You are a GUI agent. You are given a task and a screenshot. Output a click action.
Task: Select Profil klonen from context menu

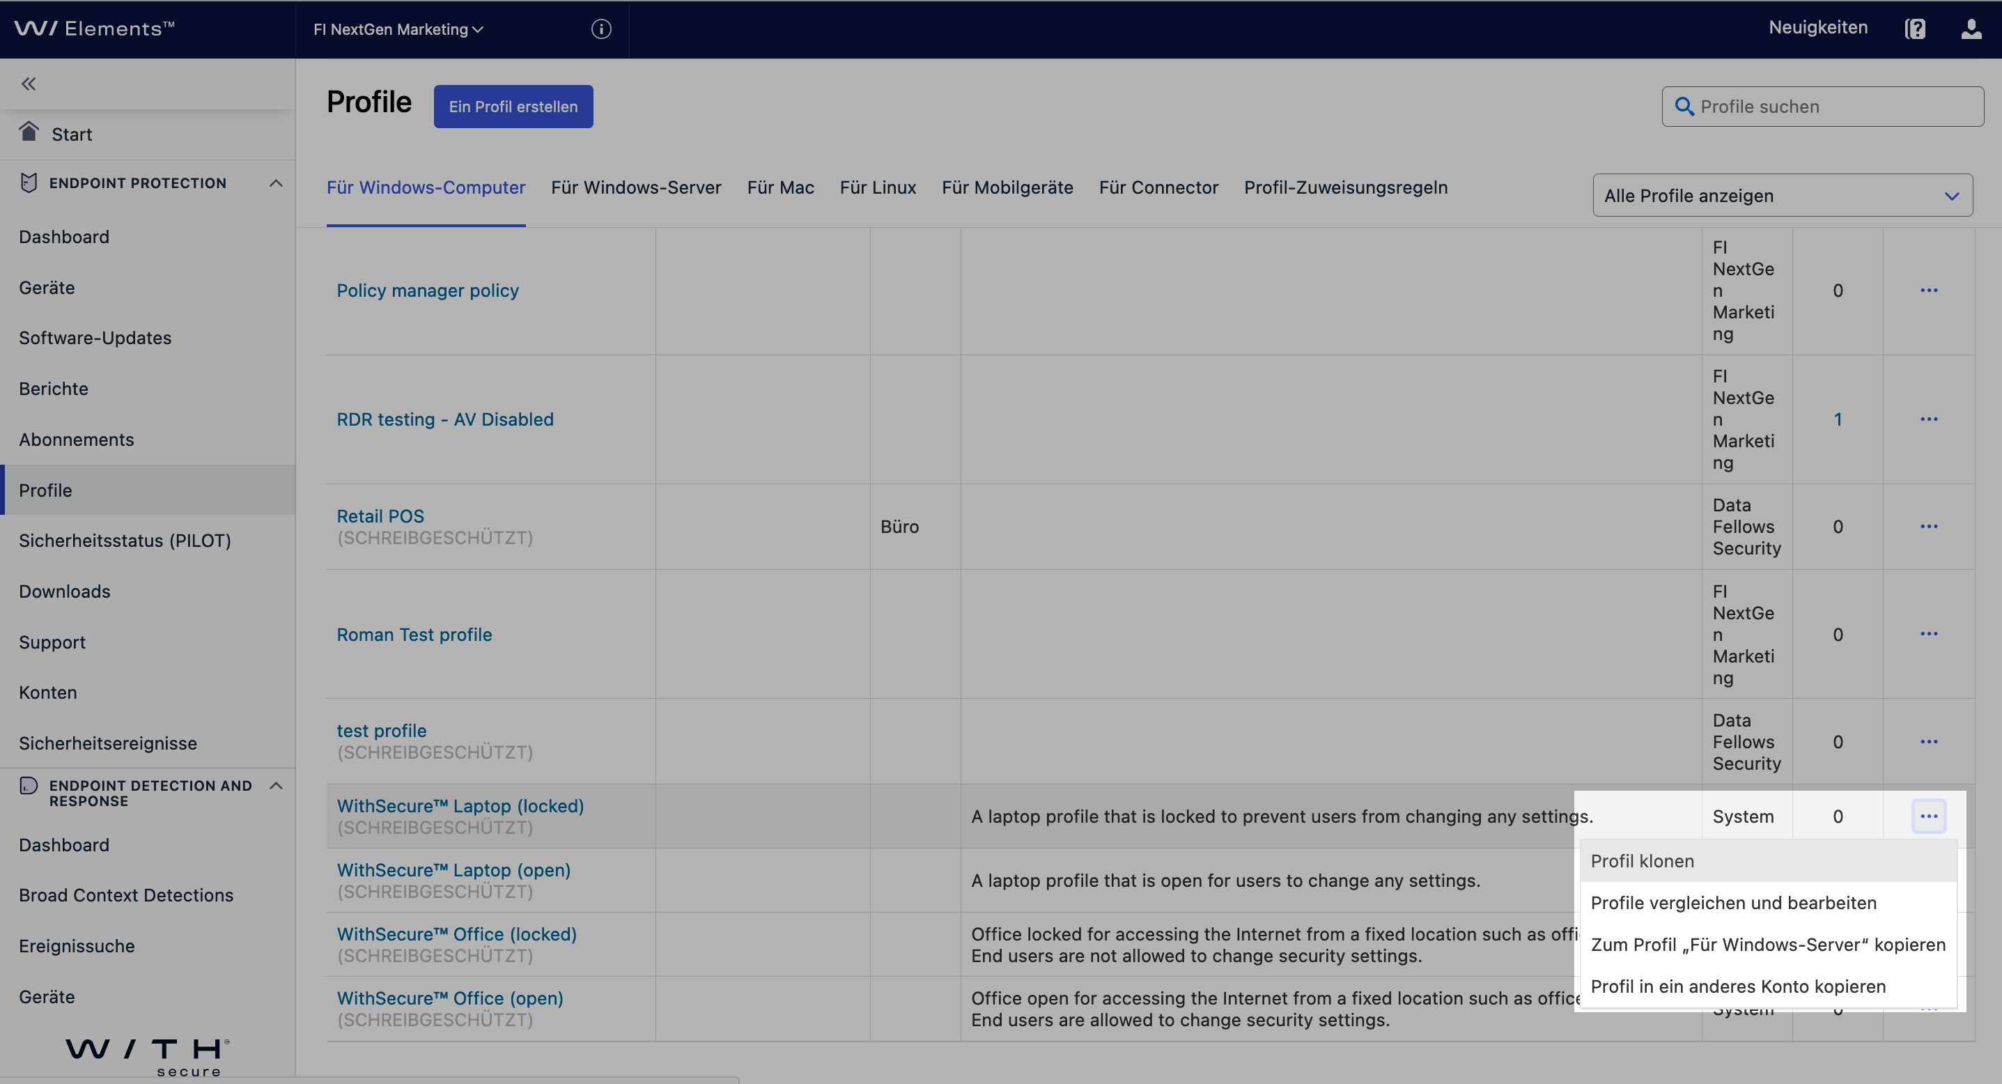pyautogui.click(x=1641, y=861)
